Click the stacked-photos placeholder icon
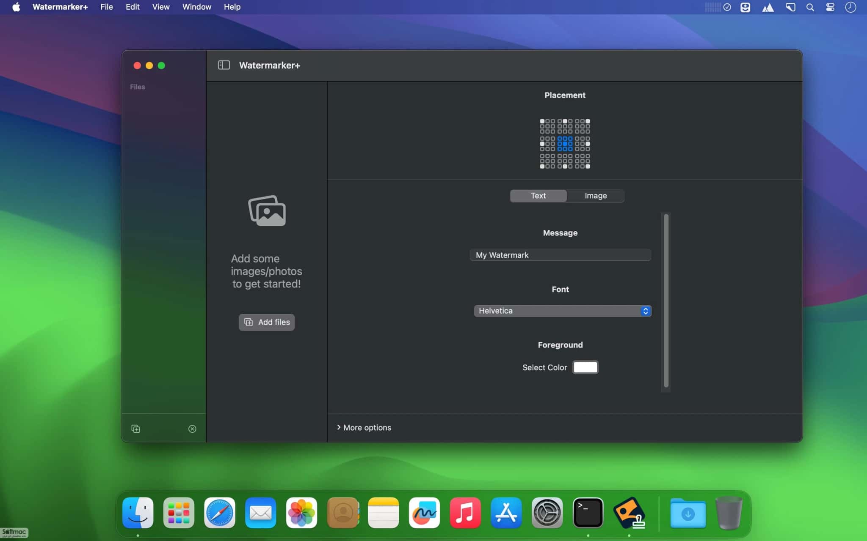 (x=267, y=210)
